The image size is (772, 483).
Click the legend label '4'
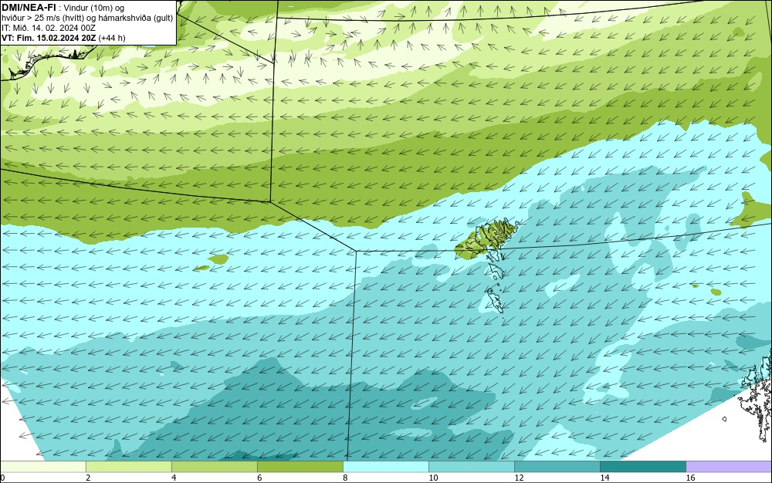point(174,478)
